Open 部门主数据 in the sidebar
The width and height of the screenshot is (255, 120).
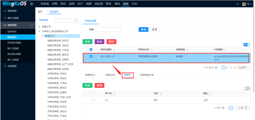[13, 60]
